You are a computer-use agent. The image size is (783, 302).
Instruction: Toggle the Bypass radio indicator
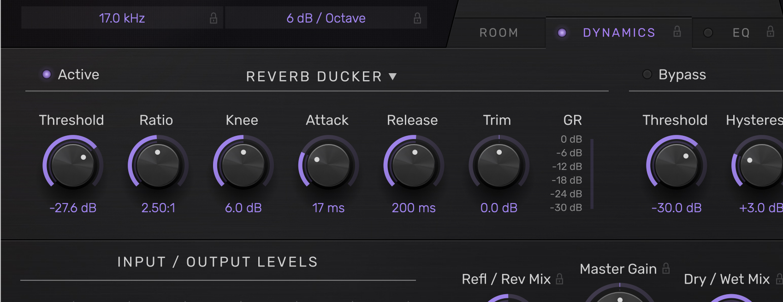(647, 74)
